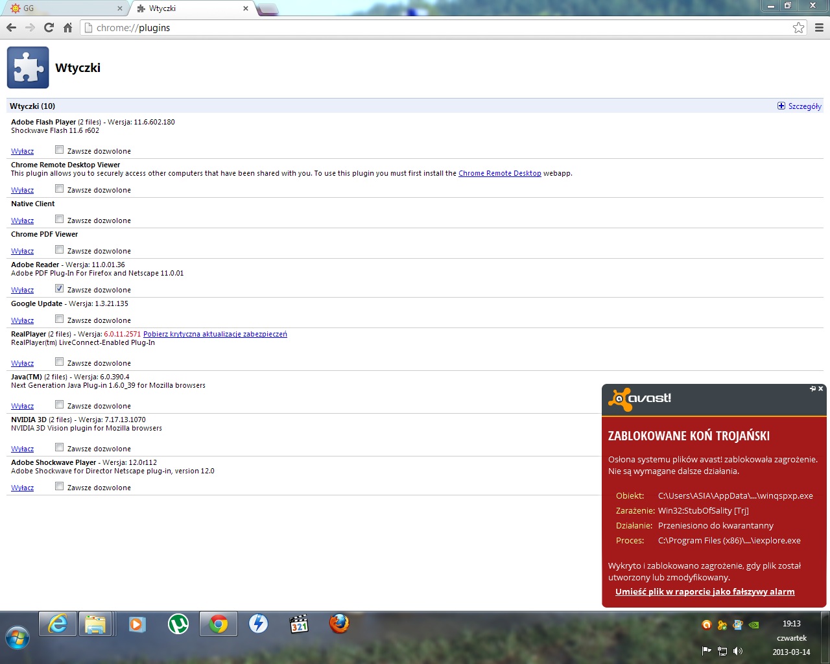The width and height of the screenshot is (830, 664).
Task: Pin the avast! notification popup
Action: point(812,388)
